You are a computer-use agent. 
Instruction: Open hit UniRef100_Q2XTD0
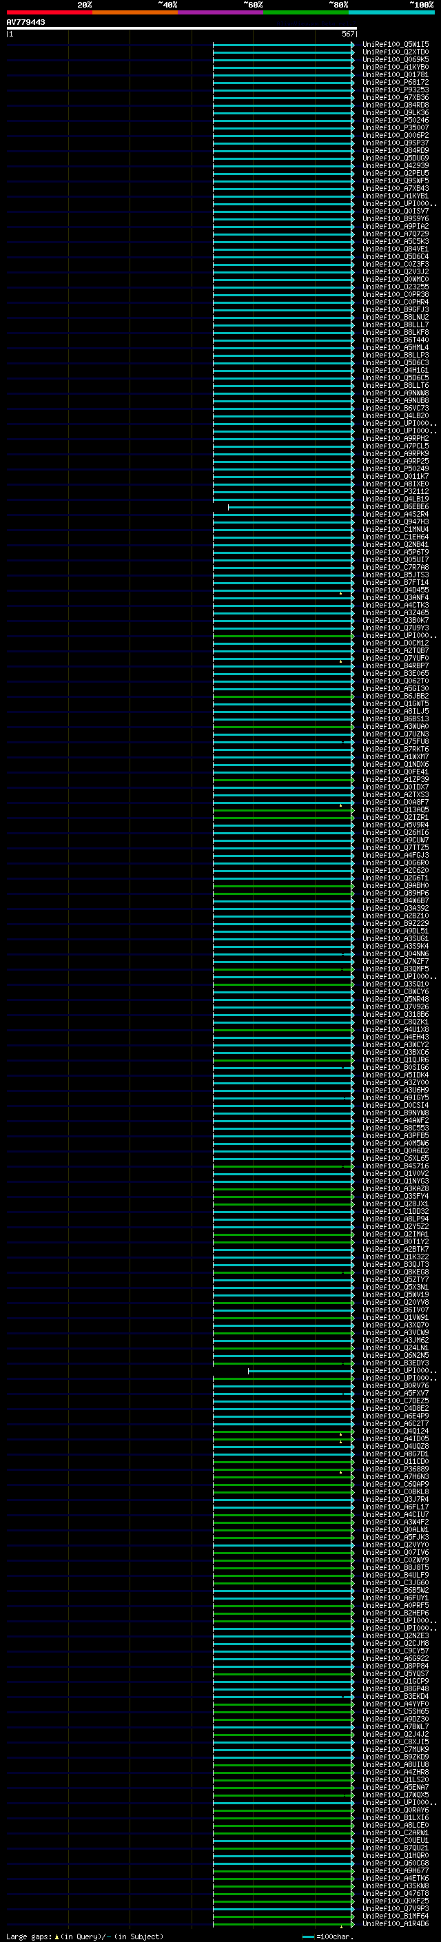[x=396, y=52]
